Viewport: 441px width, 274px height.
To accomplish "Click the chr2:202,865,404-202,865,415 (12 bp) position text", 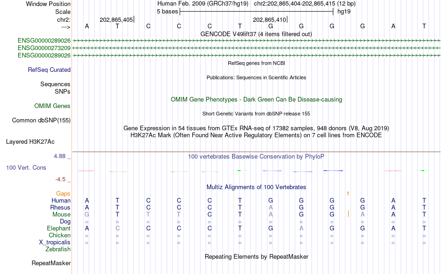I will pos(305,4).
